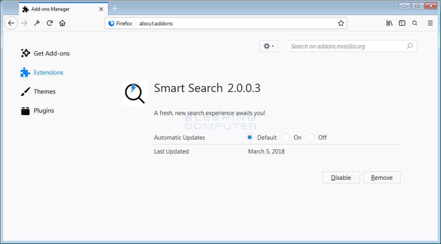
Task: Open a new tab with plus button
Action: click(114, 8)
